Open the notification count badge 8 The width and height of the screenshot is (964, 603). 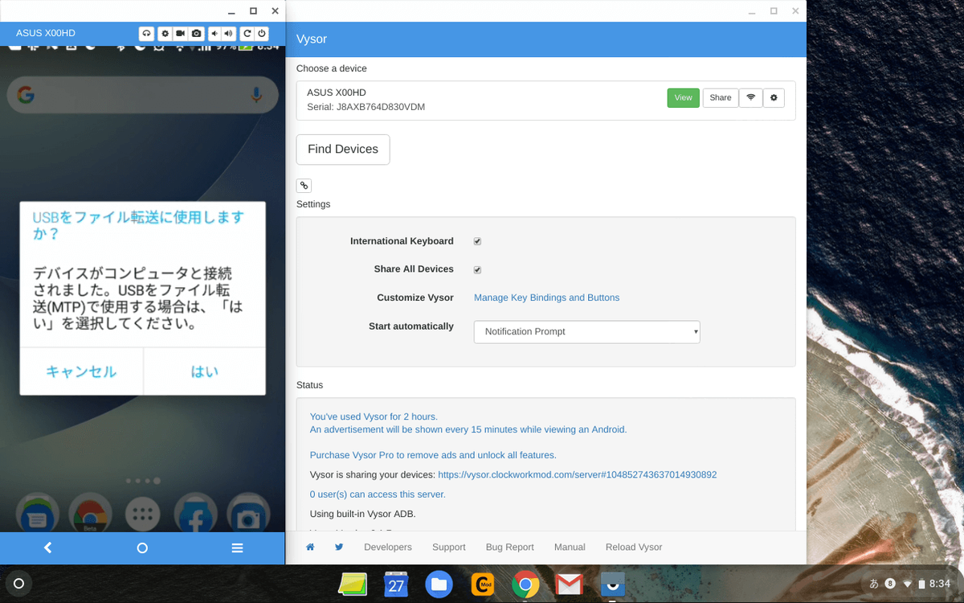890,584
